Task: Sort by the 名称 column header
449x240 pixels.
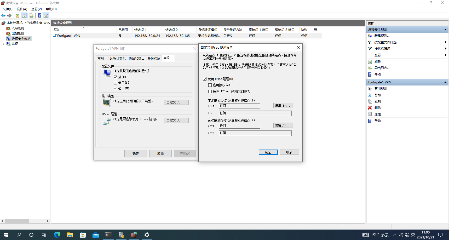Action: point(84,30)
